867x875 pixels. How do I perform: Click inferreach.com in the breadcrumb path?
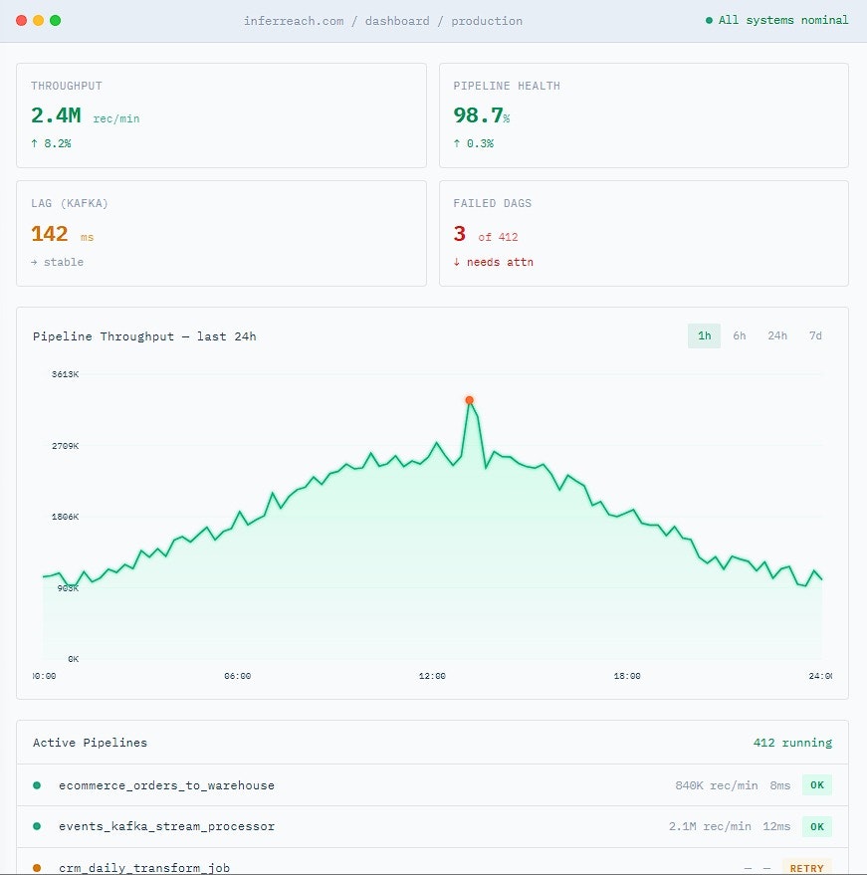294,21
